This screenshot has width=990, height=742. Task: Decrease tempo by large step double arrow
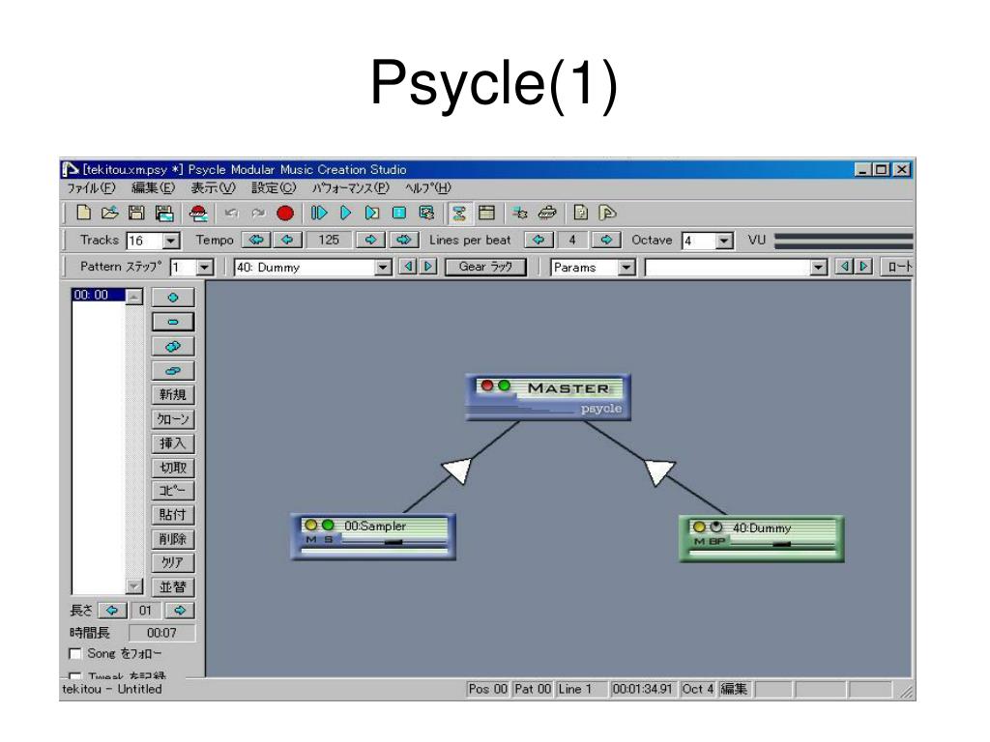(x=256, y=240)
